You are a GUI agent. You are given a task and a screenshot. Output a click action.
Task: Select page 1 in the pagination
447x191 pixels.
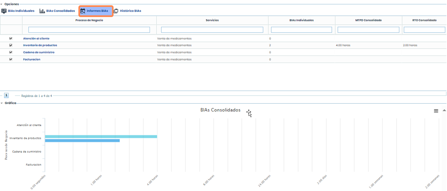coord(6,95)
